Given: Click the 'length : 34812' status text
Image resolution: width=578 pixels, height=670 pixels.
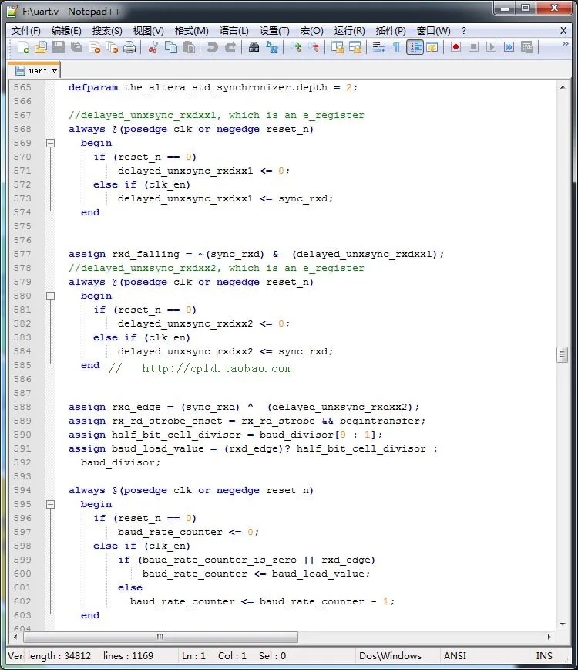Looking at the screenshot, I should click(x=59, y=656).
